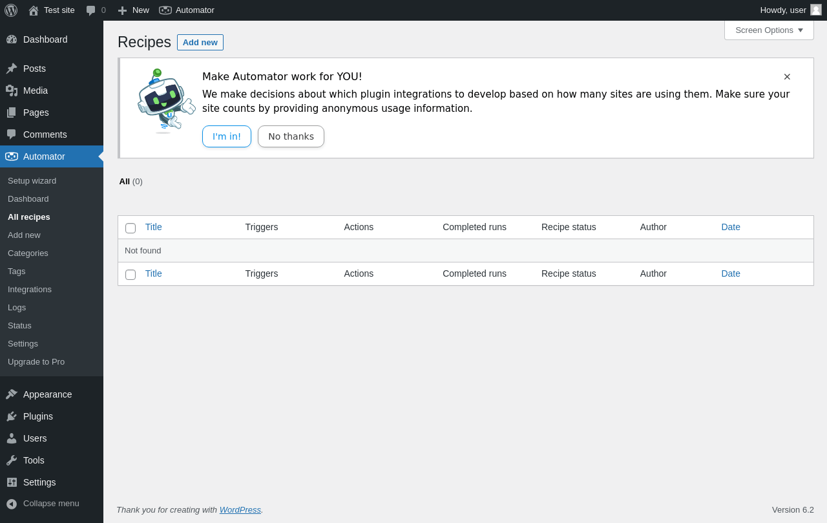Open the comments bubble icon in admin bar
The height and width of the screenshot is (523, 827).
click(91, 10)
